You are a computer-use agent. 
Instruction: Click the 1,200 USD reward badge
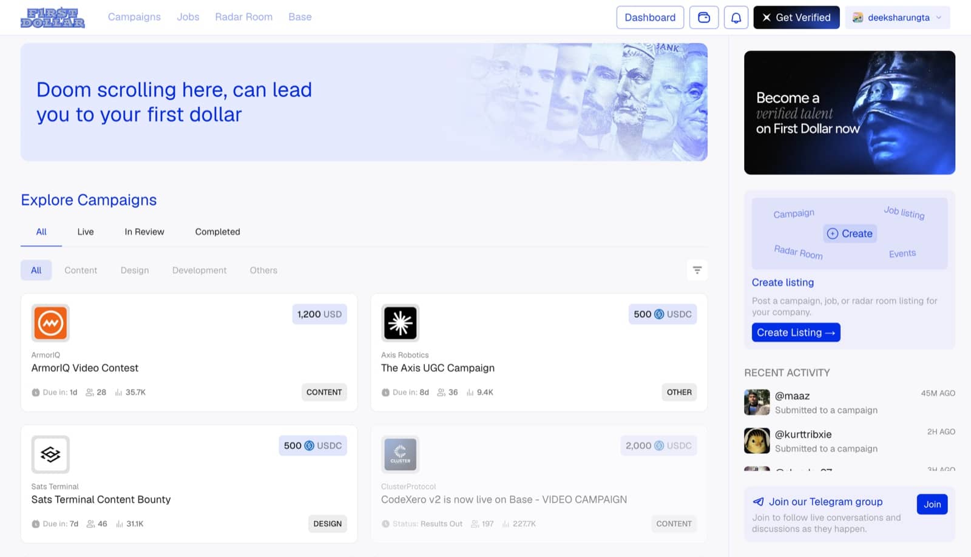pyautogui.click(x=319, y=314)
